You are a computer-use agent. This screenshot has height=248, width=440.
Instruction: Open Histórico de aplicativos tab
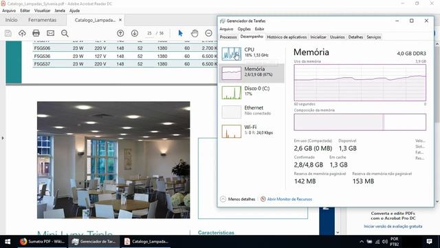pyautogui.click(x=287, y=37)
